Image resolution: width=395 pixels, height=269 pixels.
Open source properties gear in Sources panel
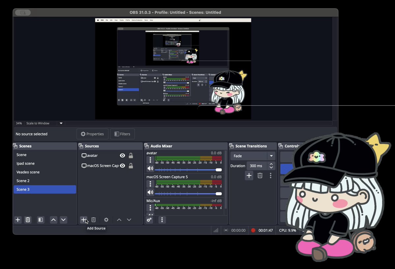point(106,220)
